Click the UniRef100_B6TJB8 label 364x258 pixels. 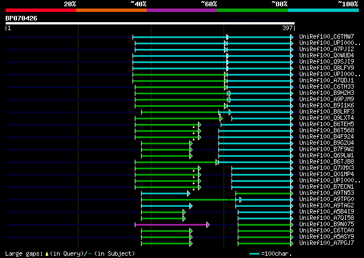click(x=326, y=162)
